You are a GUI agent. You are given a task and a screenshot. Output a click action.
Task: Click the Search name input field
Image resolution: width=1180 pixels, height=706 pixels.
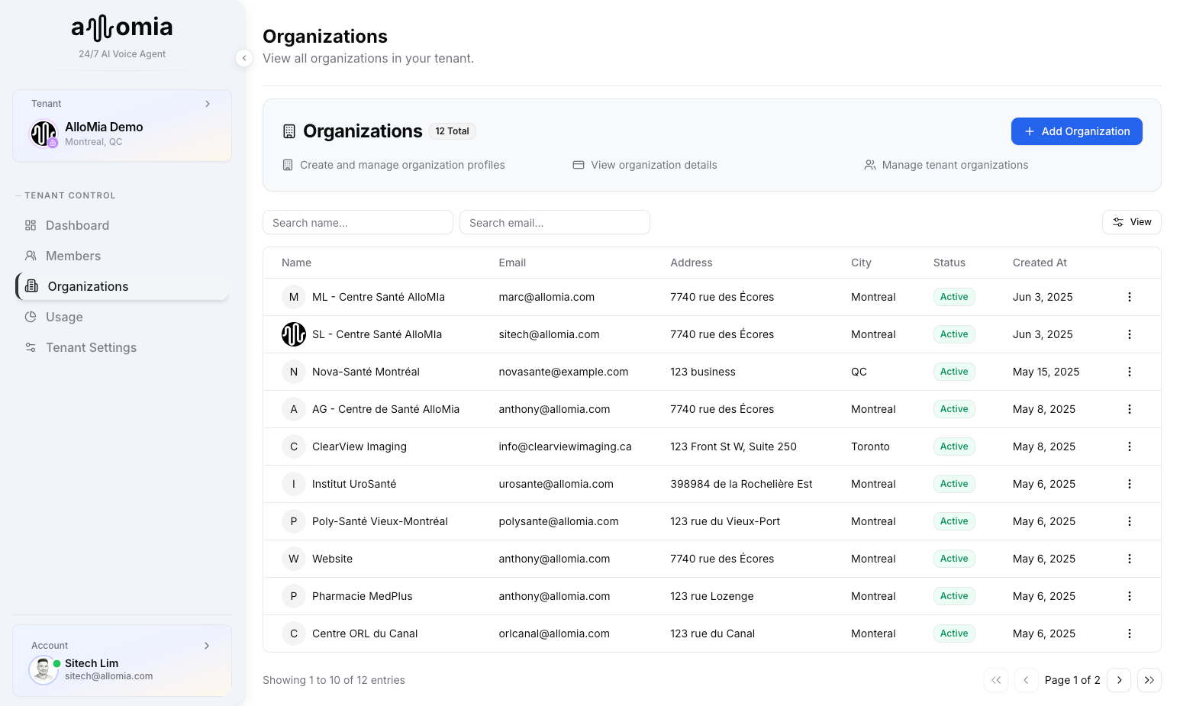pos(357,222)
